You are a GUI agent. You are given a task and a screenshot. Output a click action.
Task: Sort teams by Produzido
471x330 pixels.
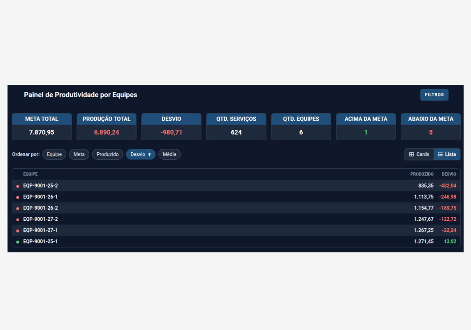click(107, 154)
